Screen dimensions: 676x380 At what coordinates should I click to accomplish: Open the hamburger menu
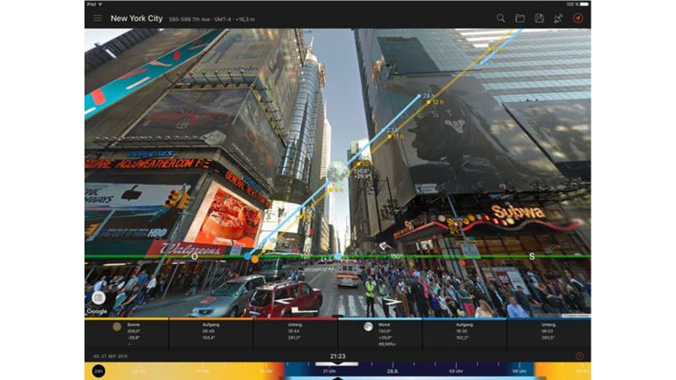(x=97, y=18)
